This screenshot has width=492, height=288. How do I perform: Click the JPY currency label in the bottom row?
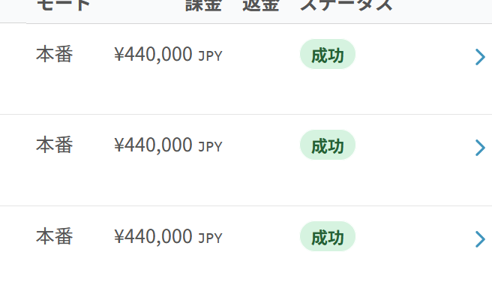tap(210, 238)
